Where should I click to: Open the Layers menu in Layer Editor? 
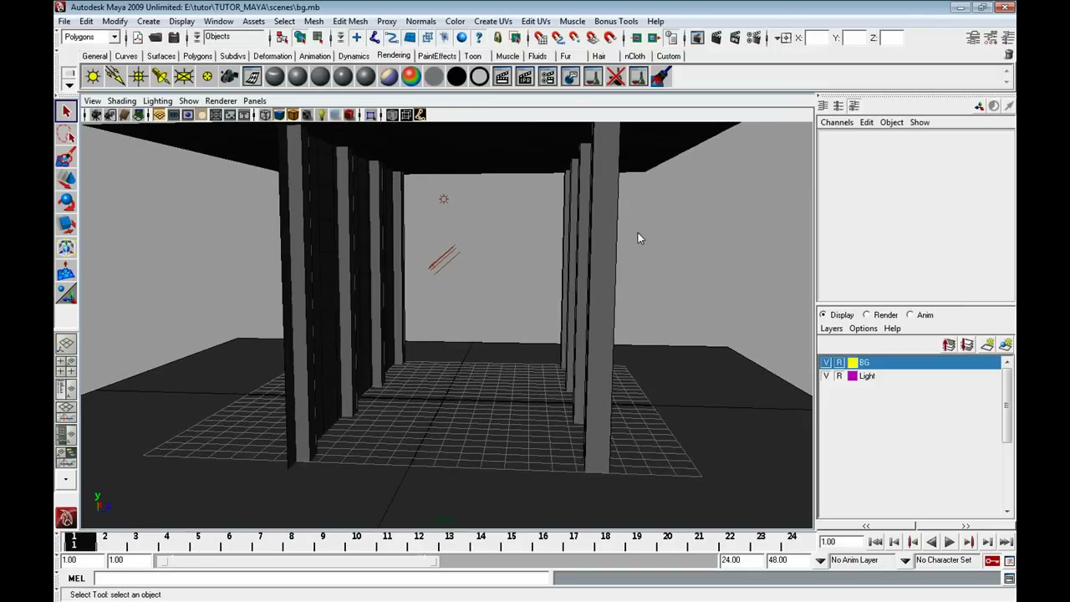pyautogui.click(x=831, y=329)
